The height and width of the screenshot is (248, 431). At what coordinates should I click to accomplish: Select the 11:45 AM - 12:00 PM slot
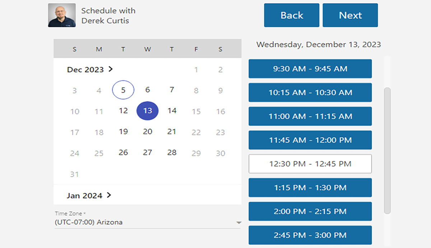(x=310, y=140)
